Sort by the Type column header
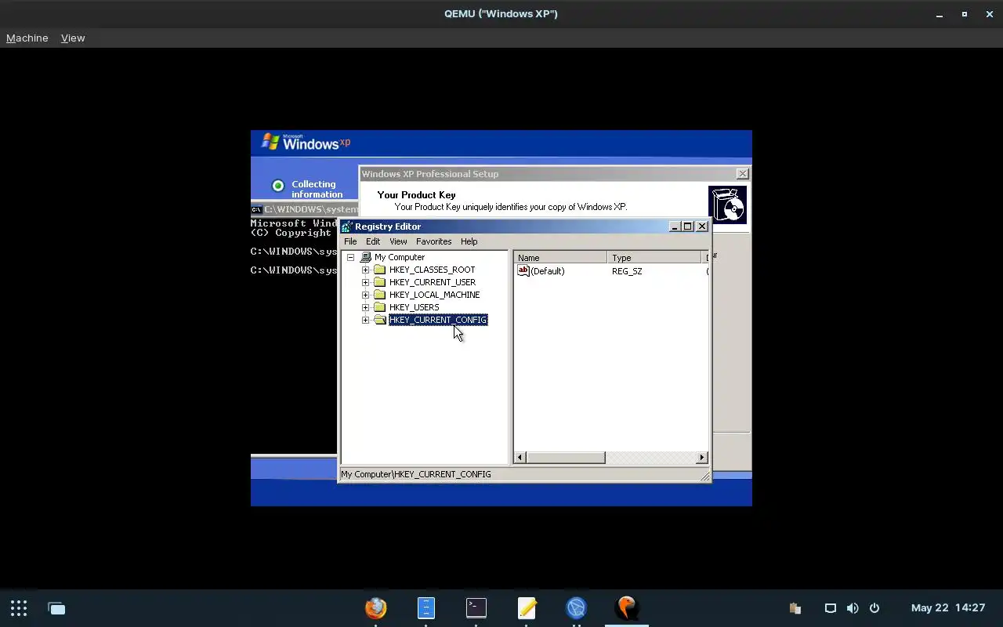The height and width of the screenshot is (627, 1003). tap(654, 257)
